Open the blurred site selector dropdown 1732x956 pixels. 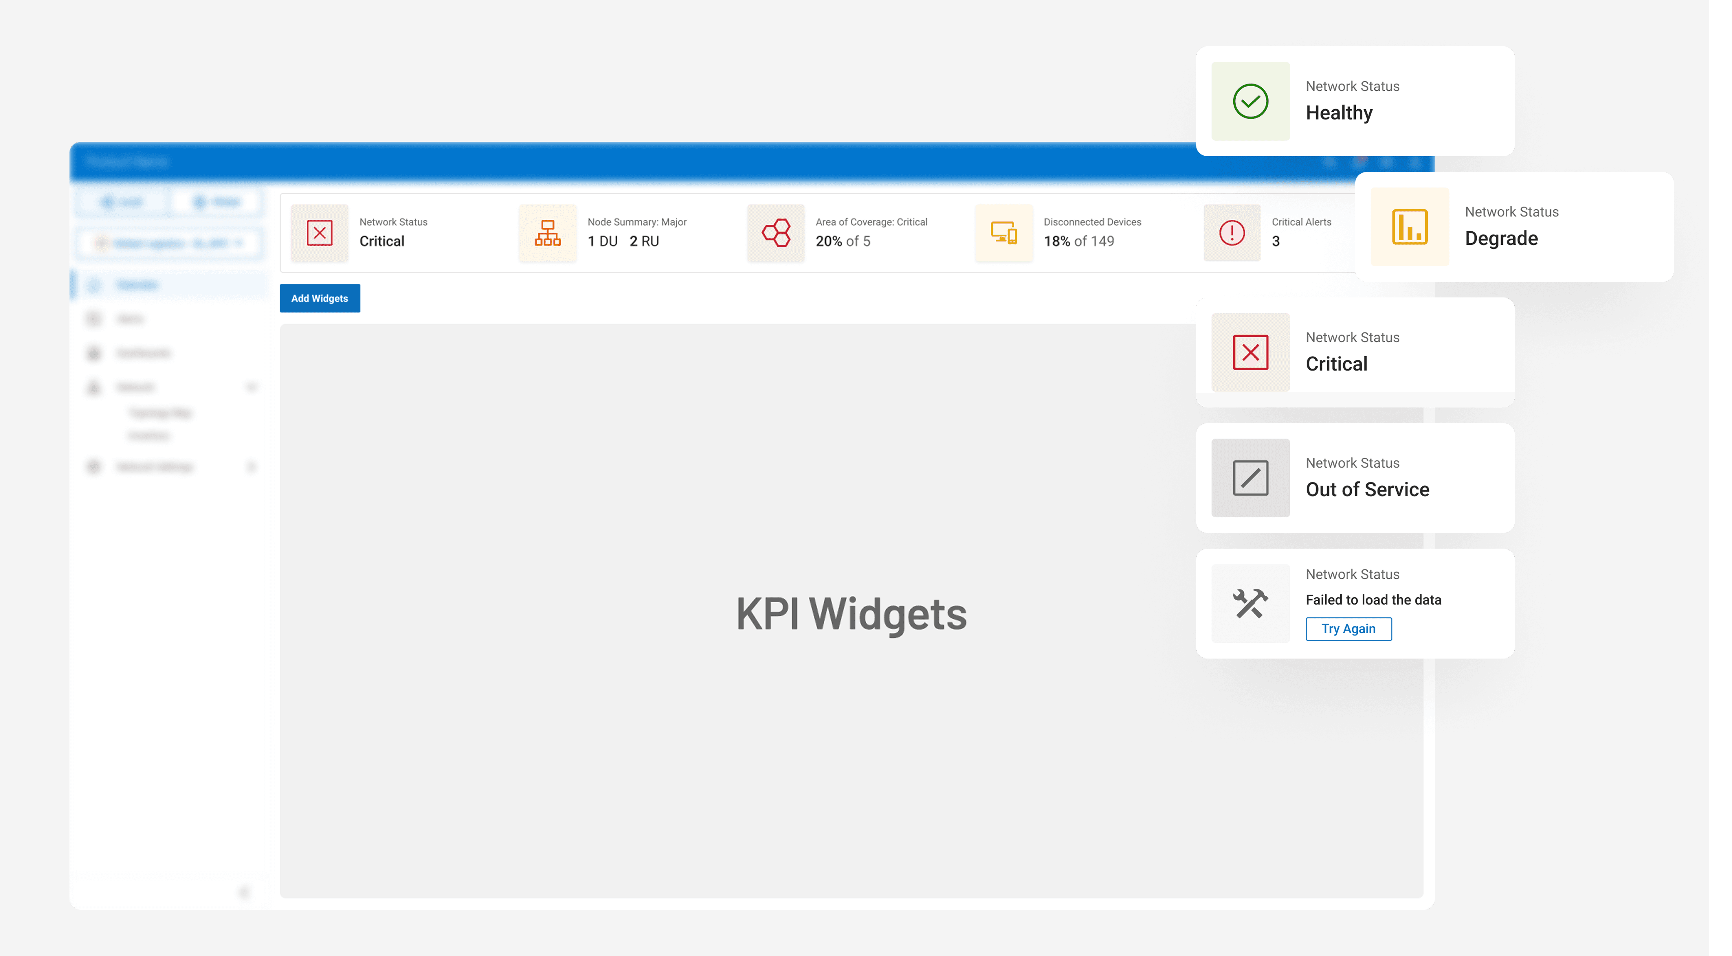tap(169, 243)
